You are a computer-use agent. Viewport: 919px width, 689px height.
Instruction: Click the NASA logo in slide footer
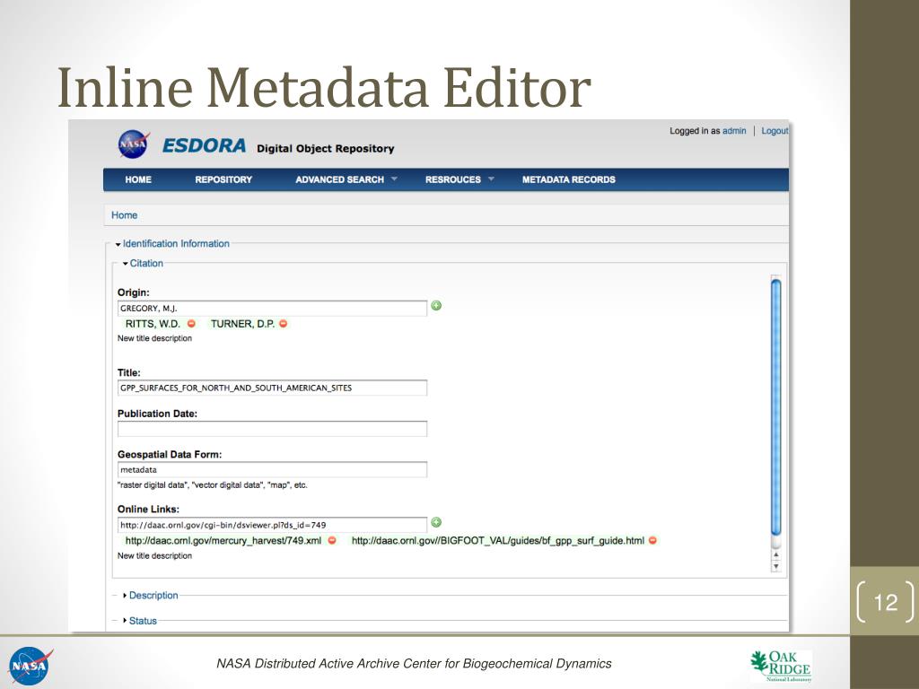(x=30, y=665)
